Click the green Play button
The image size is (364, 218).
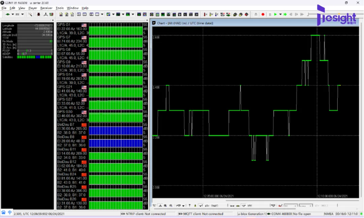point(275,14)
